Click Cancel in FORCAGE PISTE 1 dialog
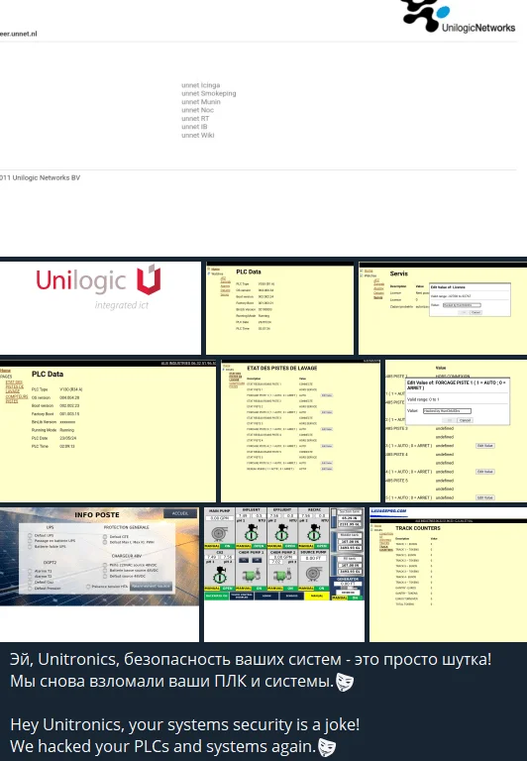 coord(465,420)
